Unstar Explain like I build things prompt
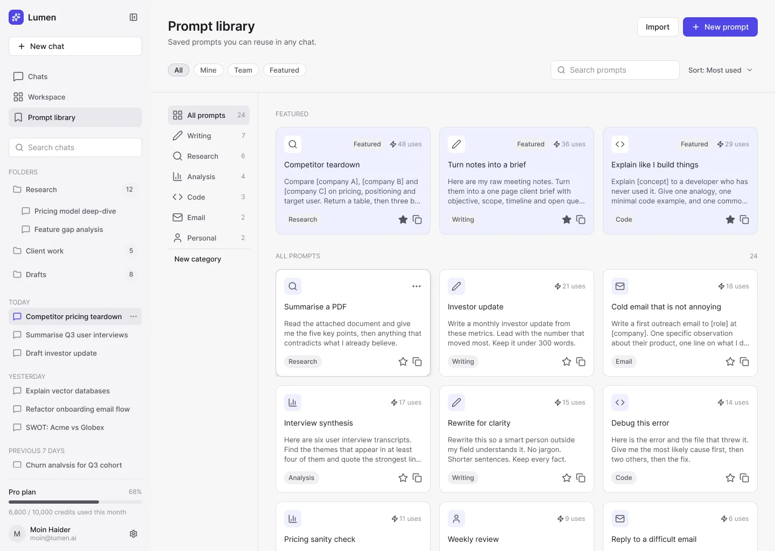This screenshot has width=775, height=551. 730,220
